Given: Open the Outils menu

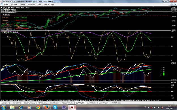Looking at the screenshot, I should (39, 5).
